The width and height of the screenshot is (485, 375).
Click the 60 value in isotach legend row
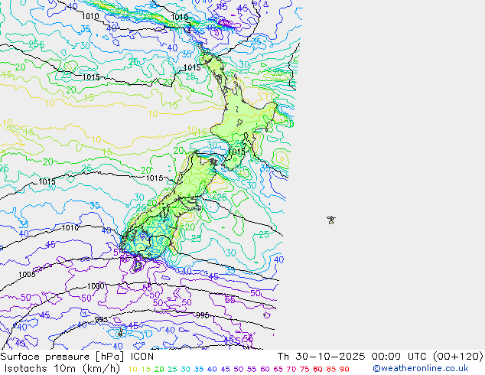tap(265, 369)
